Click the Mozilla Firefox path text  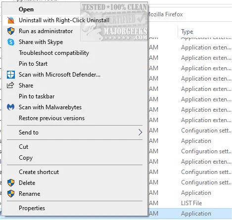coord(165,14)
